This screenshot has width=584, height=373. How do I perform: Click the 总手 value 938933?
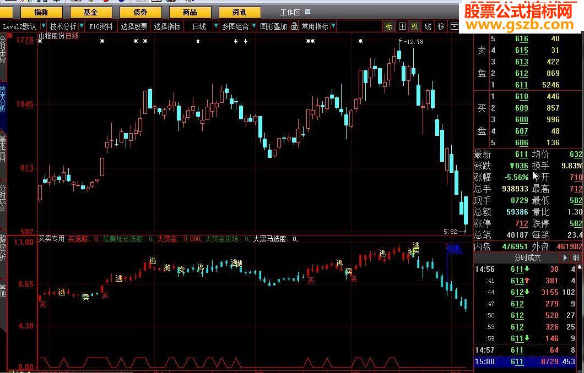(515, 189)
